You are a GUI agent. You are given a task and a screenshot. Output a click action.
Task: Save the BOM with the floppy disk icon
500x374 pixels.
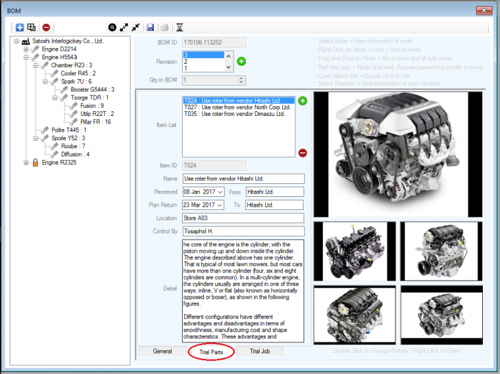[x=150, y=27]
